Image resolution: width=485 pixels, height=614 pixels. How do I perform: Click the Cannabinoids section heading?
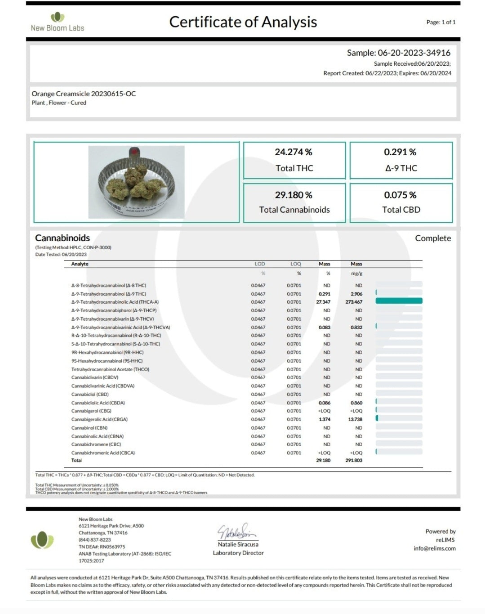[x=62, y=238]
